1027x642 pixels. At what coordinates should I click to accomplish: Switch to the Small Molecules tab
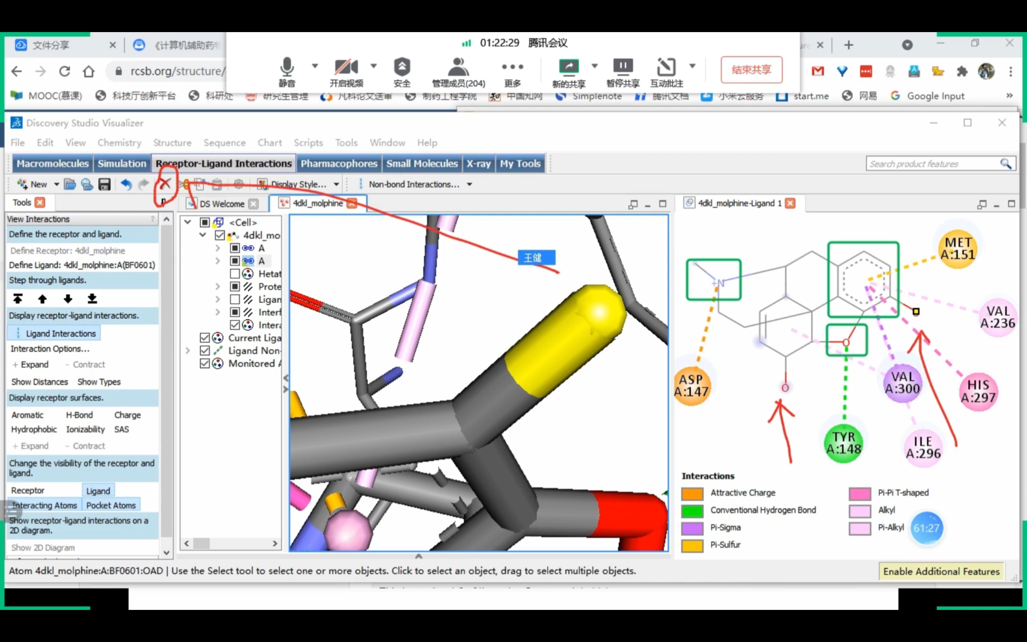(x=422, y=163)
